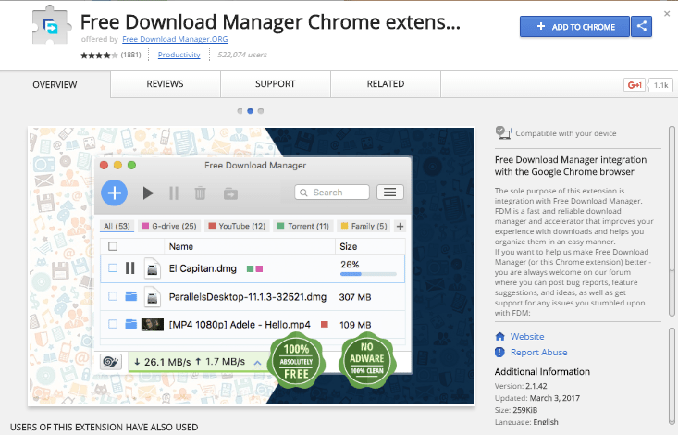Select the G-drive (25) tag
The image size is (678, 435).
click(x=169, y=226)
